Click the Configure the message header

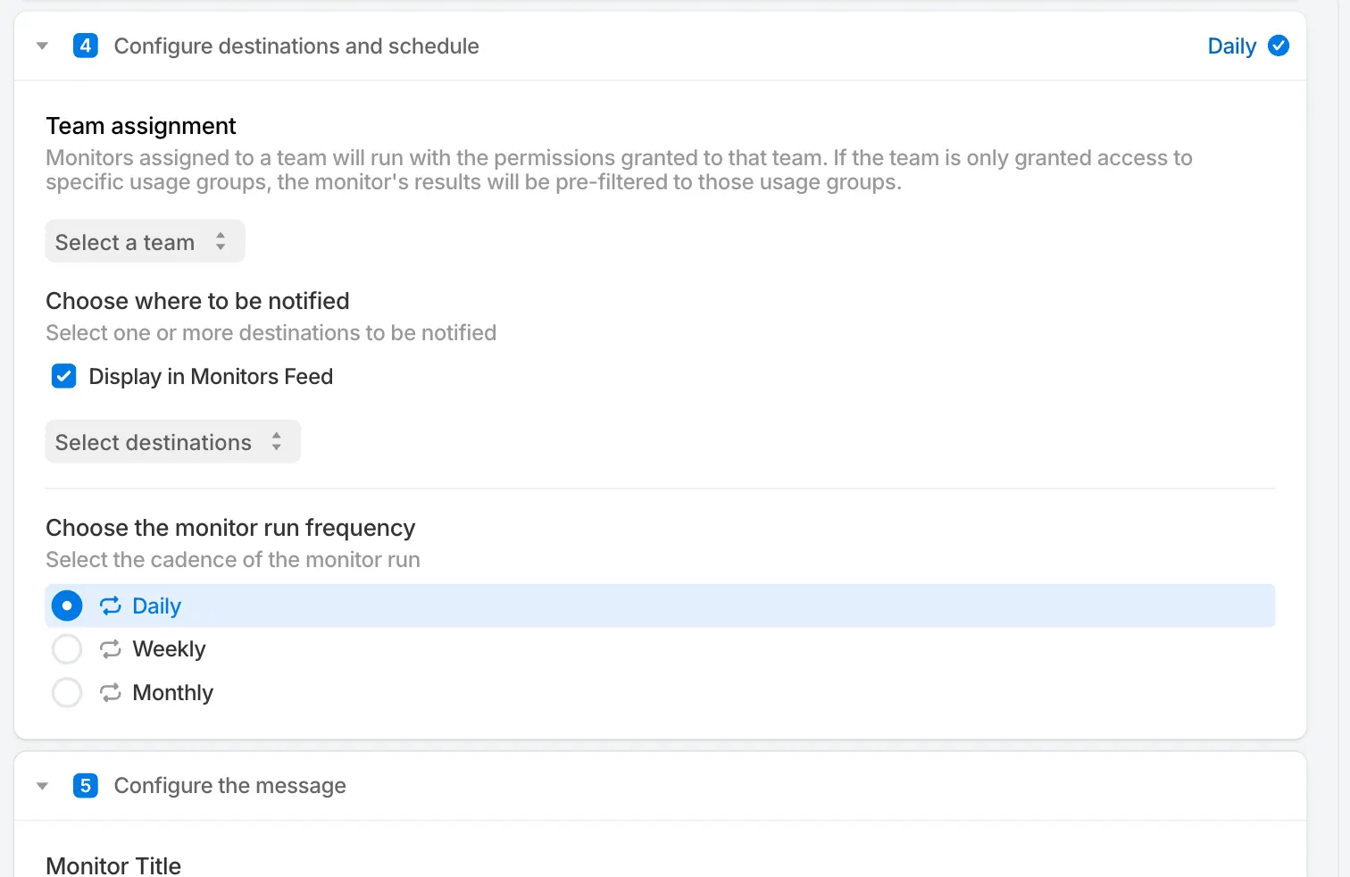[229, 786]
